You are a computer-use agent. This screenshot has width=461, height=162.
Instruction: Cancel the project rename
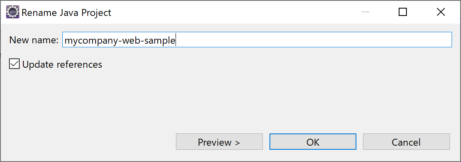click(406, 142)
